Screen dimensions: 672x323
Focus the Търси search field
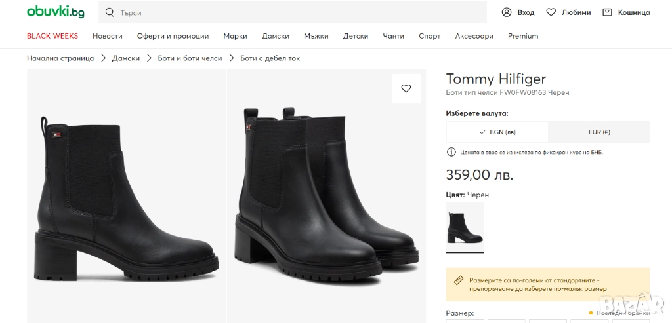click(x=295, y=12)
